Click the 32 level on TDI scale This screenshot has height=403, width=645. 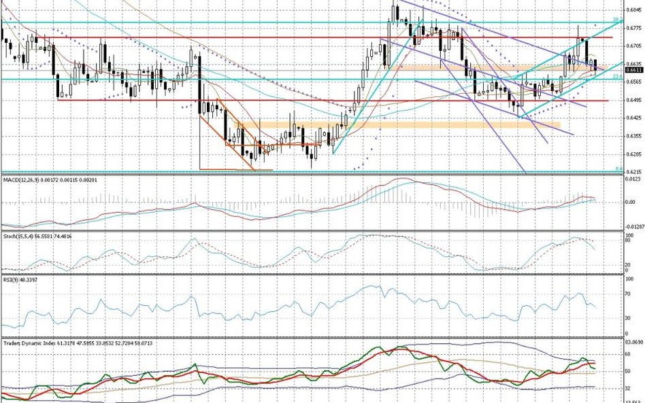(629, 389)
